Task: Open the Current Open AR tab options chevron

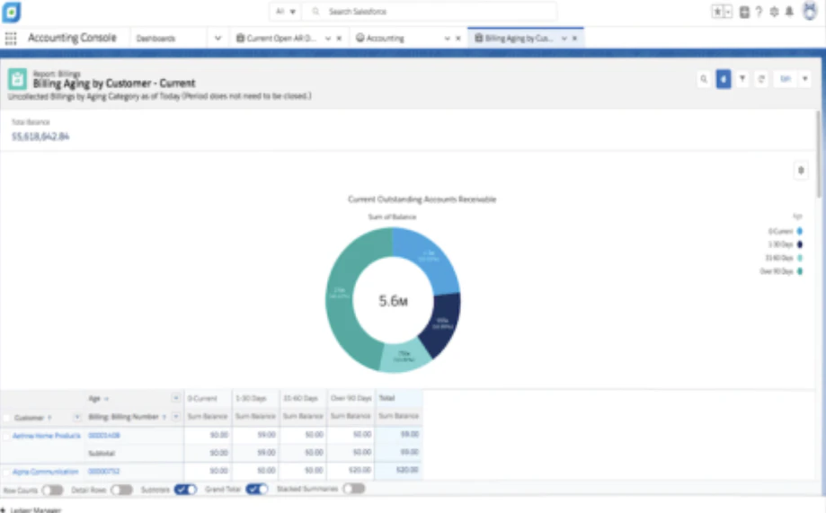Action: [x=328, y=38]
